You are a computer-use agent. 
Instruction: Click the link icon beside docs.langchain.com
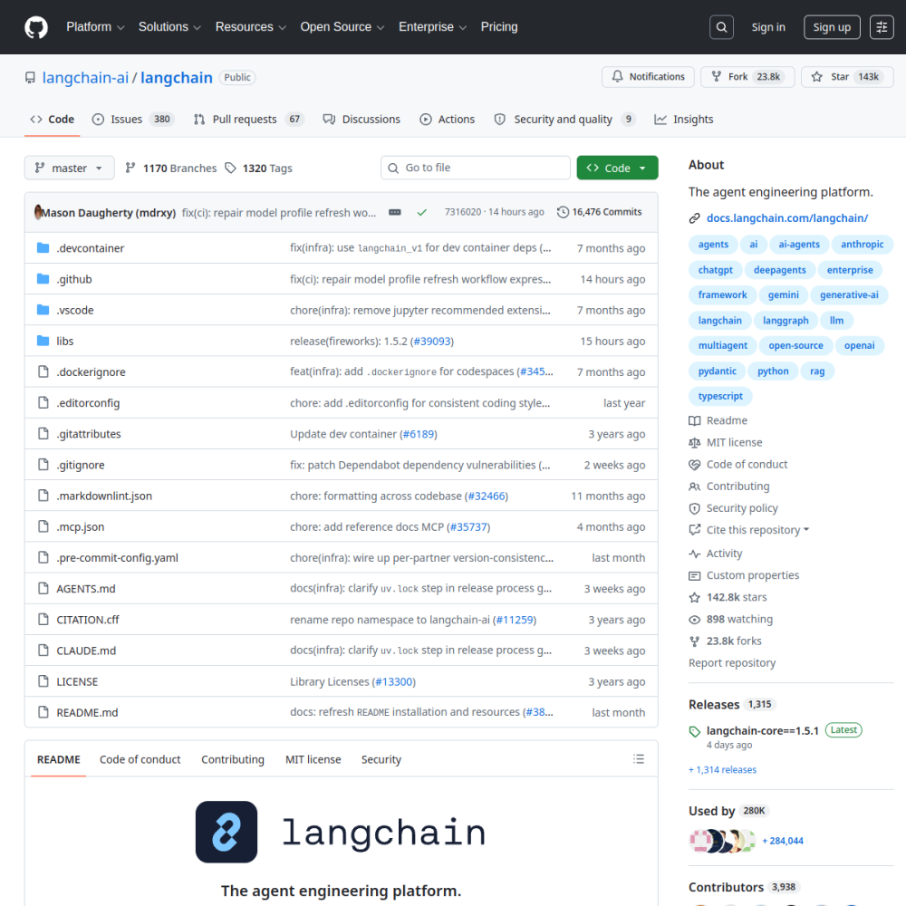[x=694, y=218]
